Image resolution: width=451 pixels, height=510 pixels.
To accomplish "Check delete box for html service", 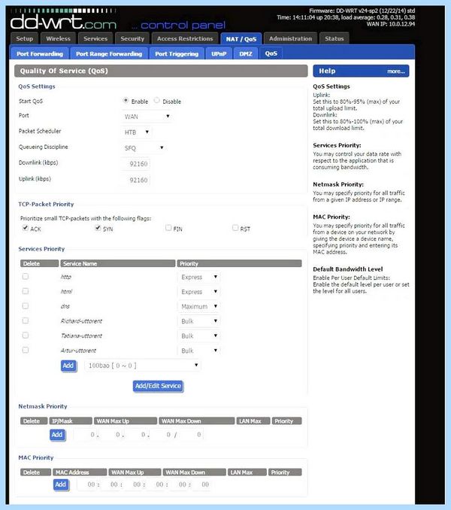I will click(26, 291).
